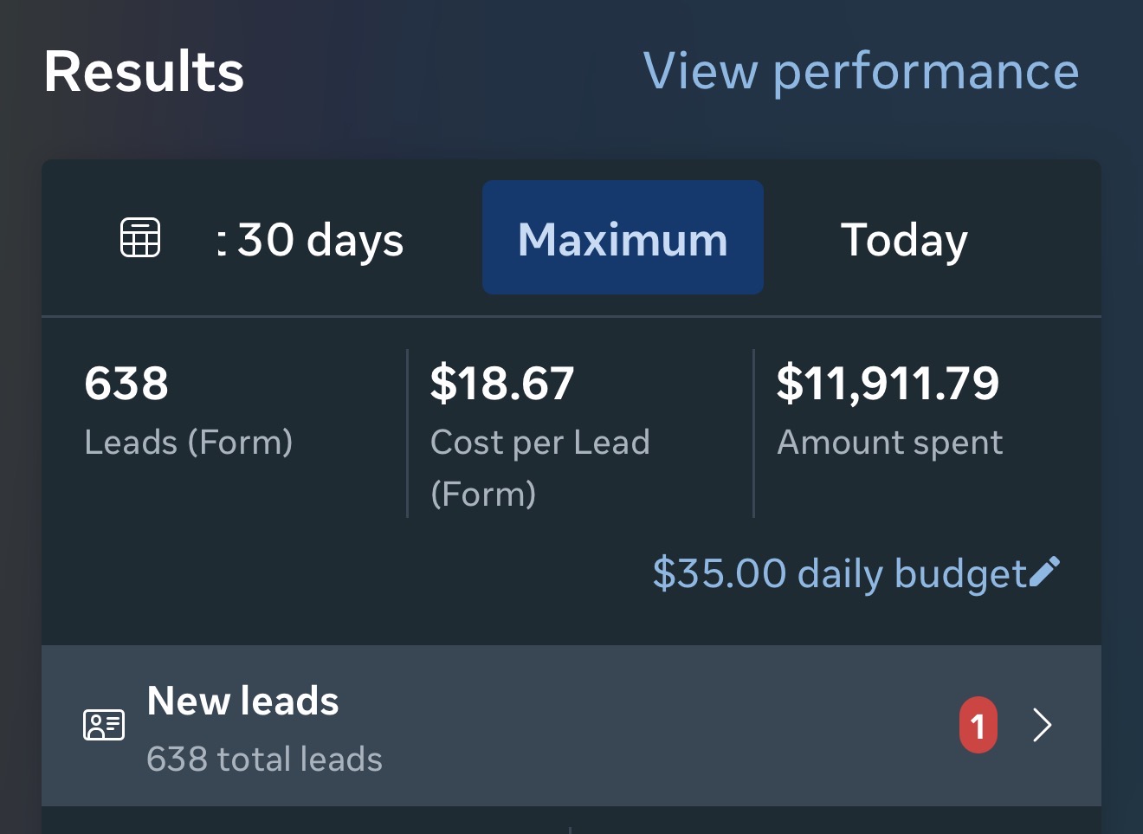
Task: Expand New leads with the right chevron
Action: point(1043,725)
